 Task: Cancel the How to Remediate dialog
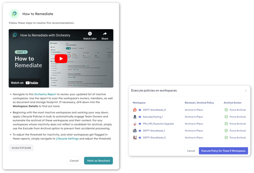tap(74, 161)
